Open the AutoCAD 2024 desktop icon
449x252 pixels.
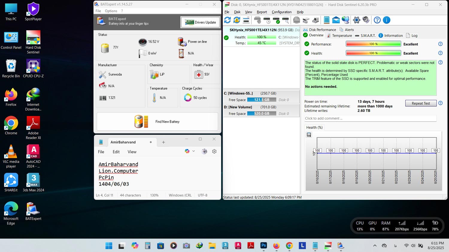point(33,156)
